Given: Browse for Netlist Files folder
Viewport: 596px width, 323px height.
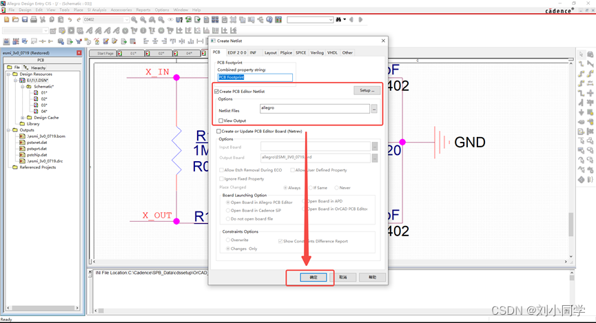Looking at the screenshot, I should [x=374, y=109].
